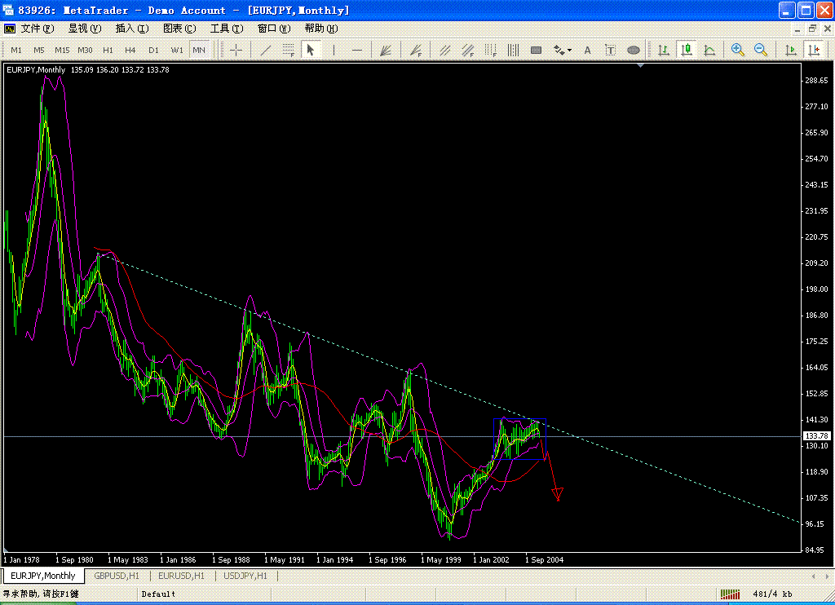
Task: Open the arrows symbol dropdown
Action: 562,50
